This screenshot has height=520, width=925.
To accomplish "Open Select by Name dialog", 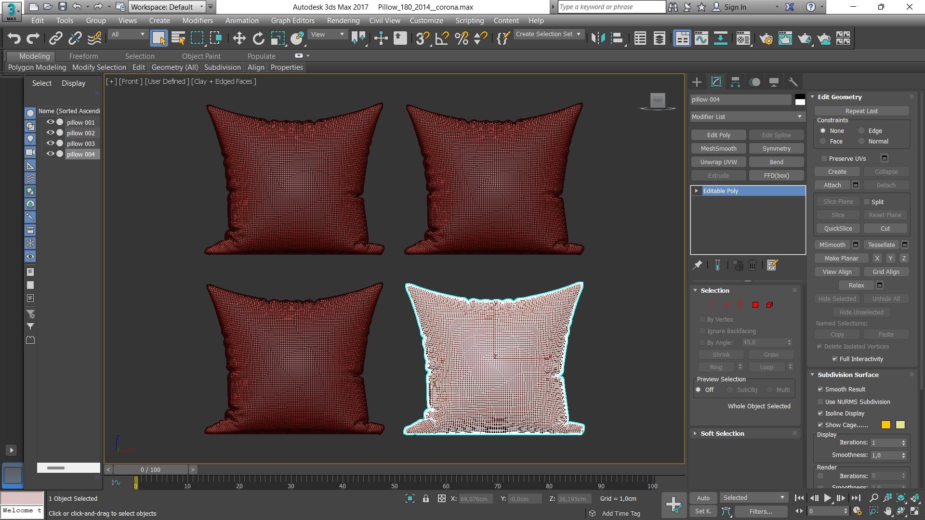I will pyautogui.click(x=178, y=39).
